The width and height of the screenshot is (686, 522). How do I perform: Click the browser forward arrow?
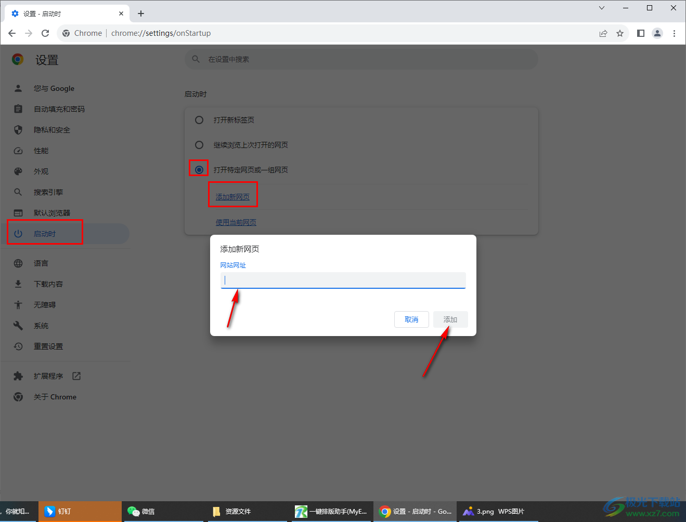29,33
